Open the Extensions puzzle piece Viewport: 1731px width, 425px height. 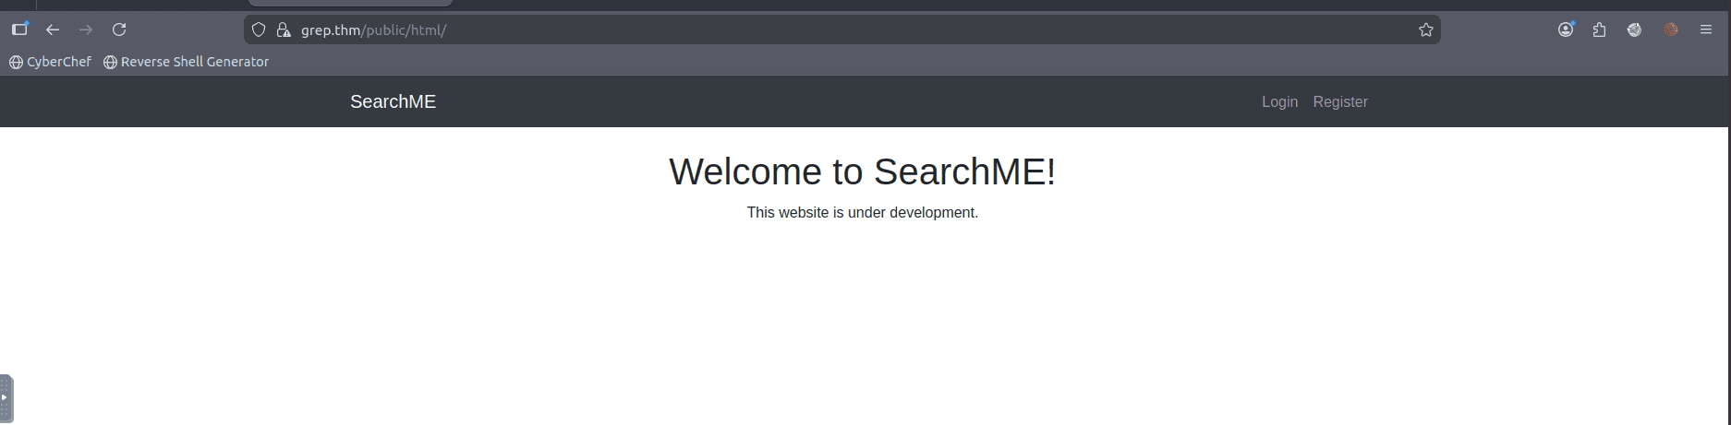(1600, 30)
